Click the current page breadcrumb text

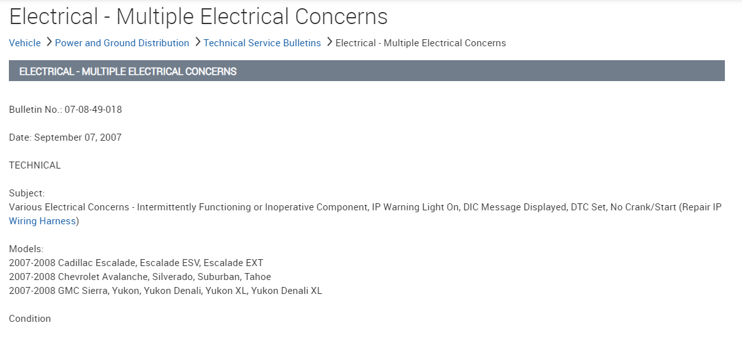(420, 43)
